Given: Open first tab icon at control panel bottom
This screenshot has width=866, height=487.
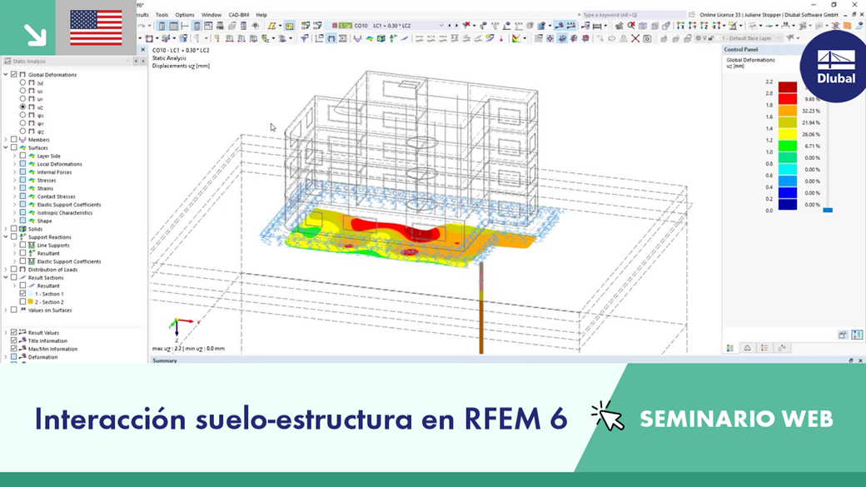Looking at the screenshot, I should tap(730, 348).
